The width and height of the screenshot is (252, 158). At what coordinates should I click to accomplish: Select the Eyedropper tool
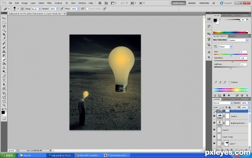(x=4, y=39)
